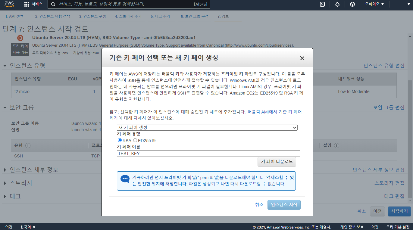
Task: Go to 6. 보안 그룹 구성 tab
Action: click(195, 16)
